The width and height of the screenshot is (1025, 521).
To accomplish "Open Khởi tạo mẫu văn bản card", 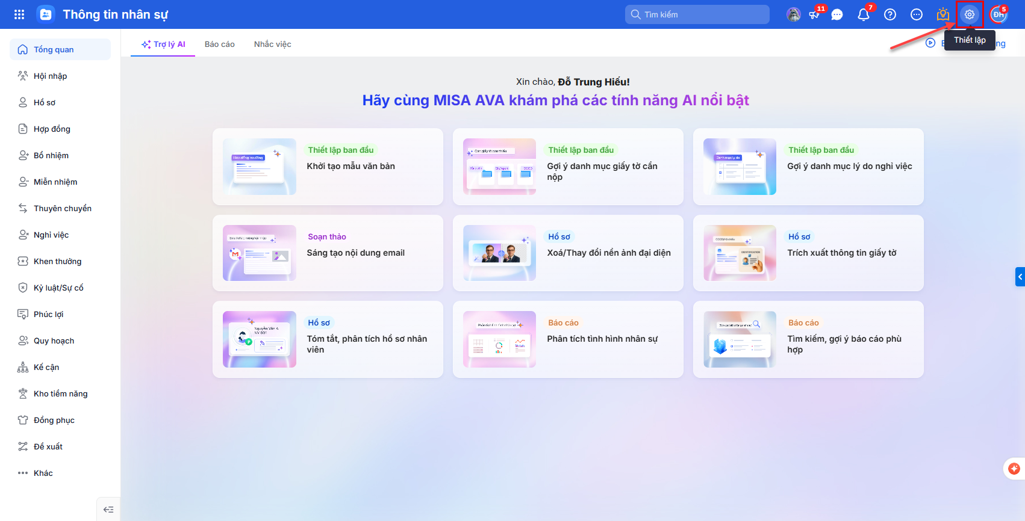I will click(x=328, y=167).
